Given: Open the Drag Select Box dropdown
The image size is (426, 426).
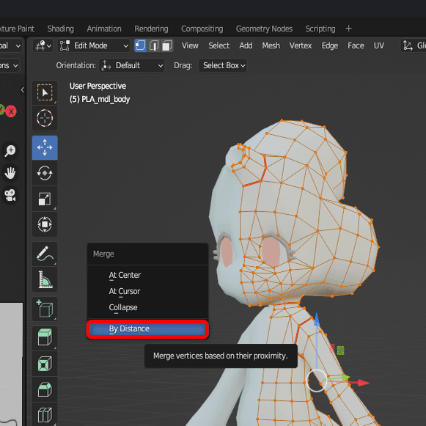Looking at the screenshot, I should click(x=223, y=65).
